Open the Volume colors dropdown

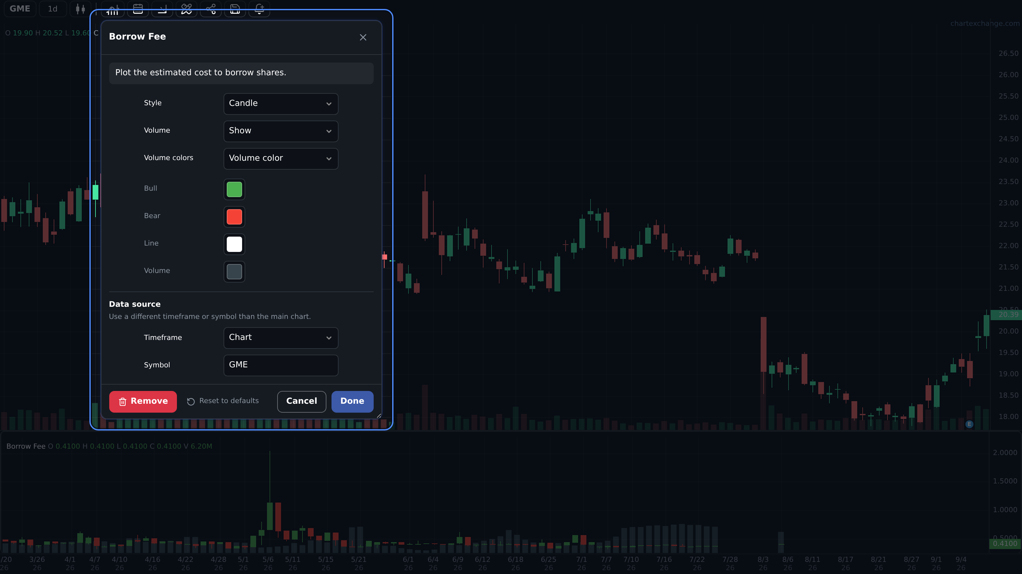[281, 158]
